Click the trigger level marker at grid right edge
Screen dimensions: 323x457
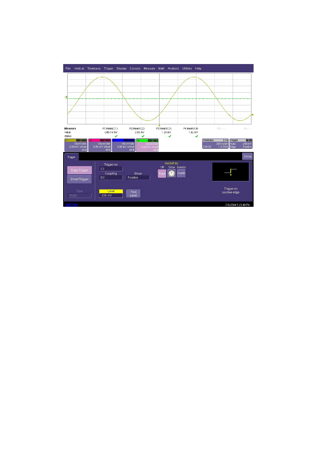252,115
